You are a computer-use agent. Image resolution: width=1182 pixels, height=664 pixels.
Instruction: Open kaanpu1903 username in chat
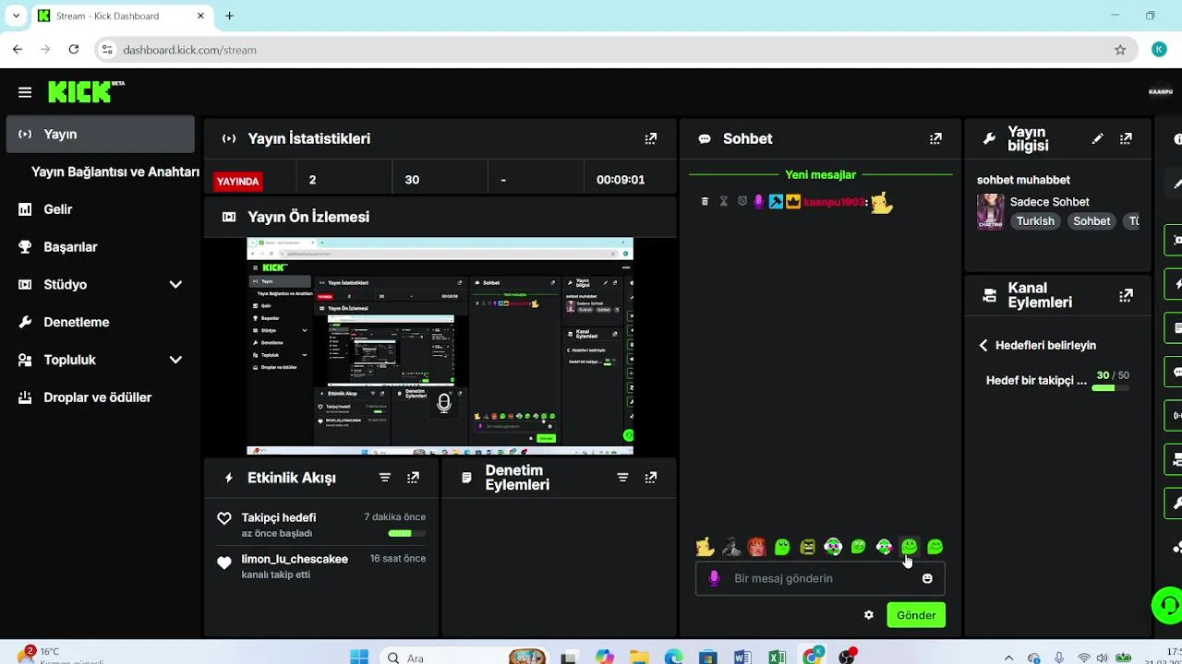point(834,202)
